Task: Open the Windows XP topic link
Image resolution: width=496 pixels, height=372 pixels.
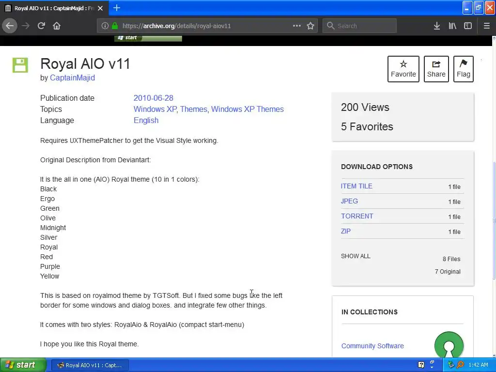Action: pos(155,109)
